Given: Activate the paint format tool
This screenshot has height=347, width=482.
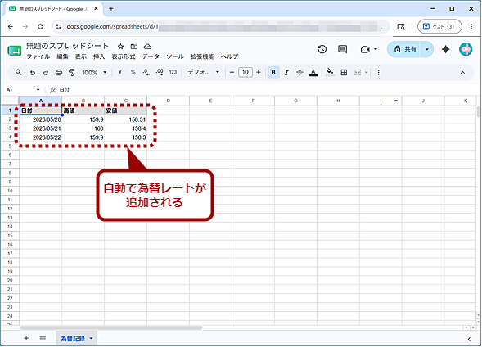Looking at the screenshot, I should [72, 73].
